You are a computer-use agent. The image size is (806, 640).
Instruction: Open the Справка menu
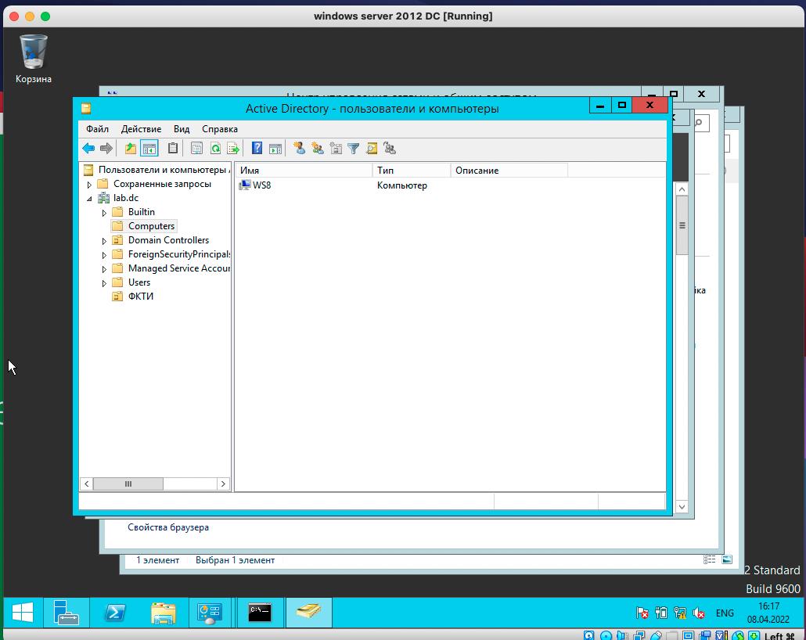tap(219, 129)
